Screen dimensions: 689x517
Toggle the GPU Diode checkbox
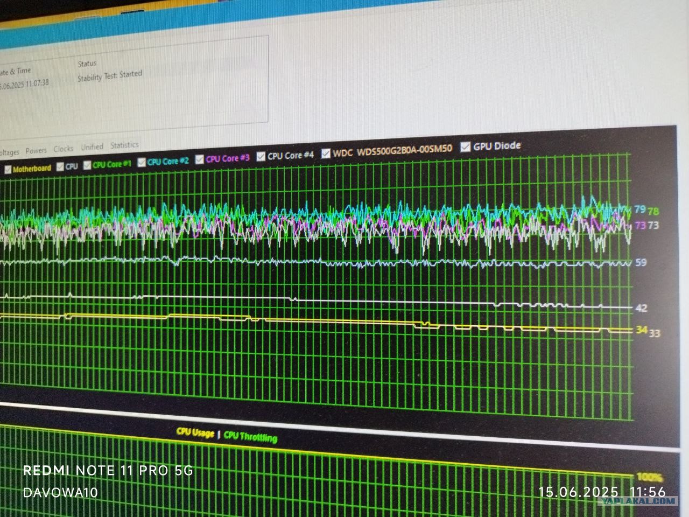coord(466,146)
